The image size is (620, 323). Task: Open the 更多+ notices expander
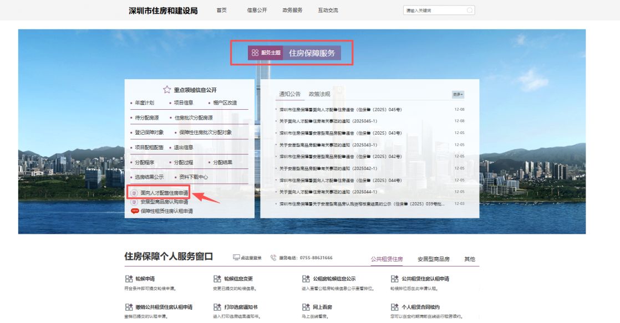click(x=458, y=94)
